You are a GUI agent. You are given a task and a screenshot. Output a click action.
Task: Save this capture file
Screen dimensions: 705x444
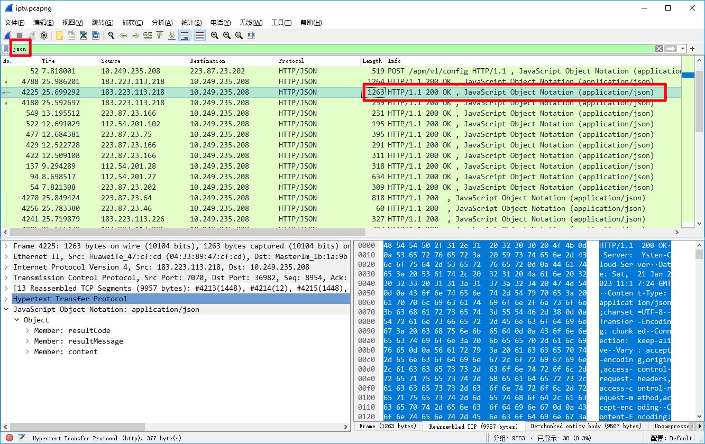point(71,35)
